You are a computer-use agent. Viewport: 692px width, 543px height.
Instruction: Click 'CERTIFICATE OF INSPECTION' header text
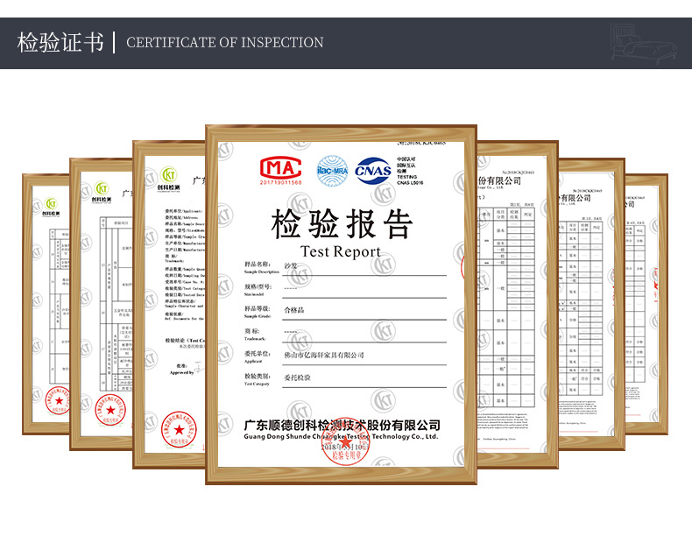coord(224,42)
